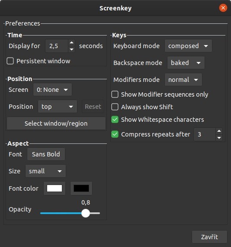Decrease Compress repeats after count
Screen dimensions: 231x247
pos(219,138)
